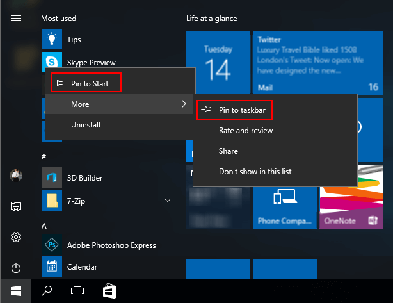Open the Phone Companion tile

[285, 208]
